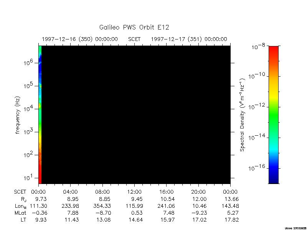Screen dimensions: 307x230
Task: Click the longitude value "115.99"
Action: click(134, 206)
